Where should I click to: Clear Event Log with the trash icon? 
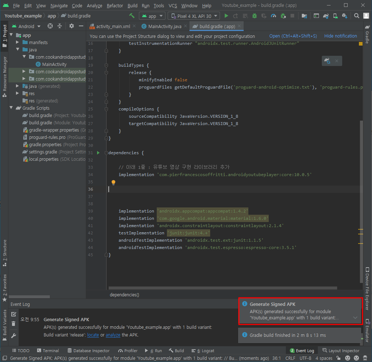coord(13,323)
